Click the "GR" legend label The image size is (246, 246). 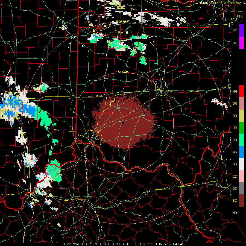(235, 104)
